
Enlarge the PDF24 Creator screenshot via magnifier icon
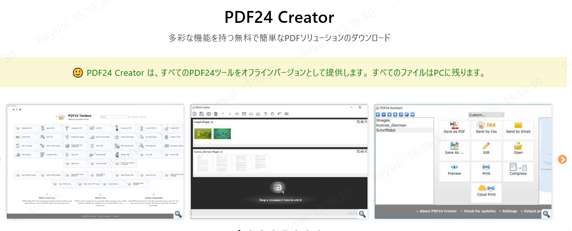(x=362, y=214)
